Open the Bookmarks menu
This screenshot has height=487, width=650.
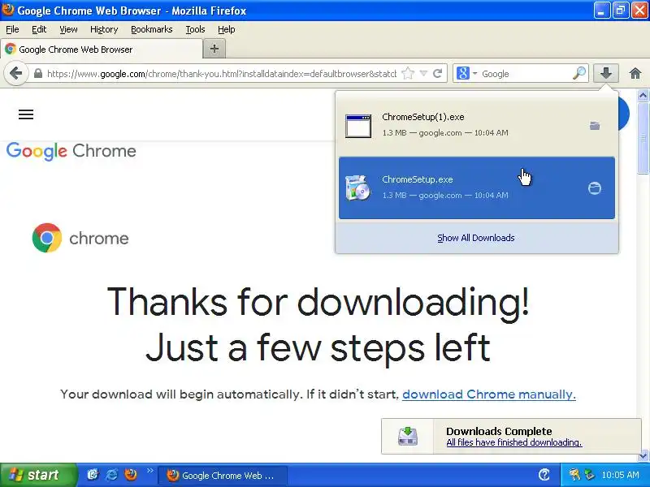pyautogui.click(x=152, y=29)
